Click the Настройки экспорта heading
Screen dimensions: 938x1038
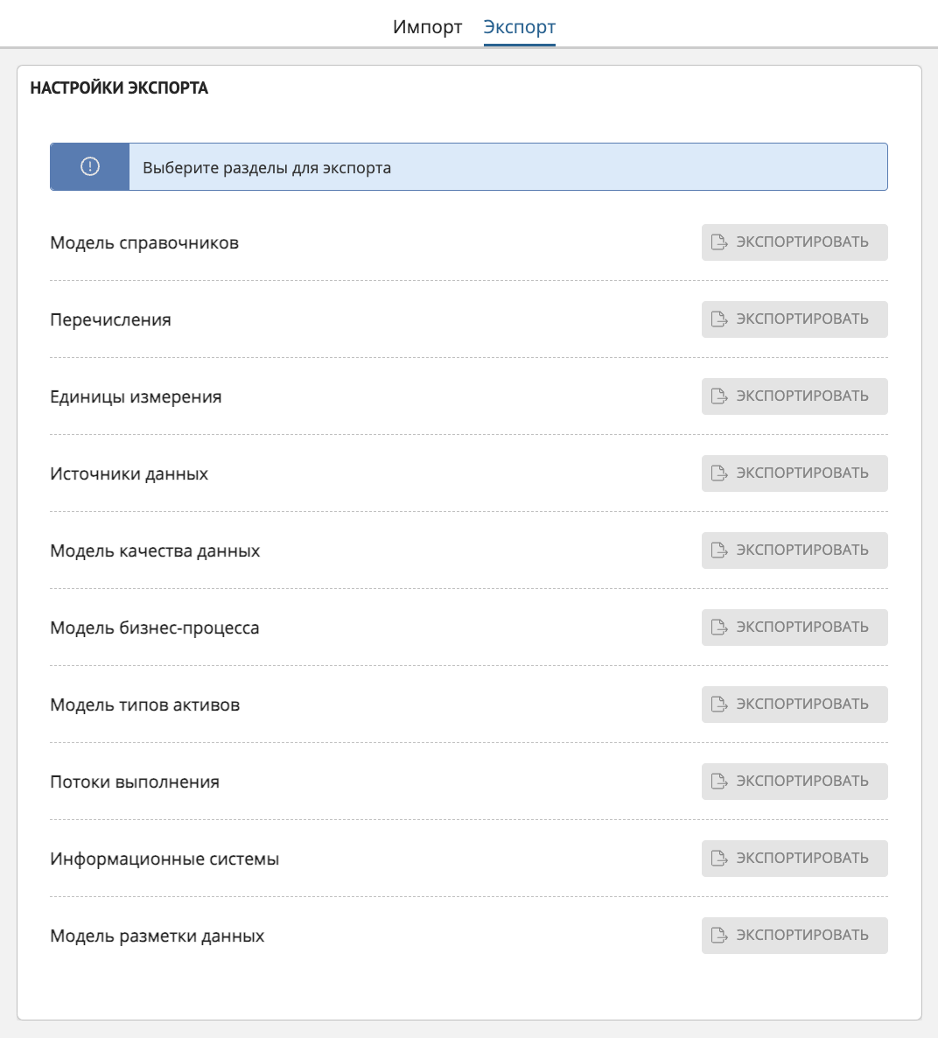(119, 88)
